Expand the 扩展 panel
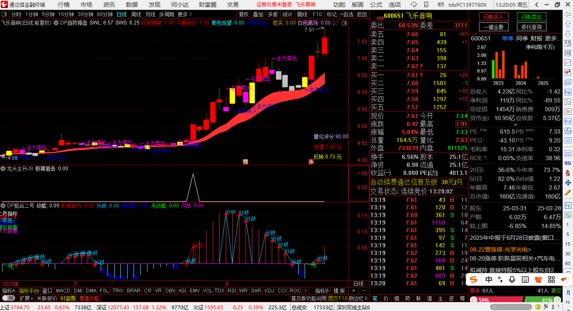This screenshot has width=573, height=311. [27, 298]
